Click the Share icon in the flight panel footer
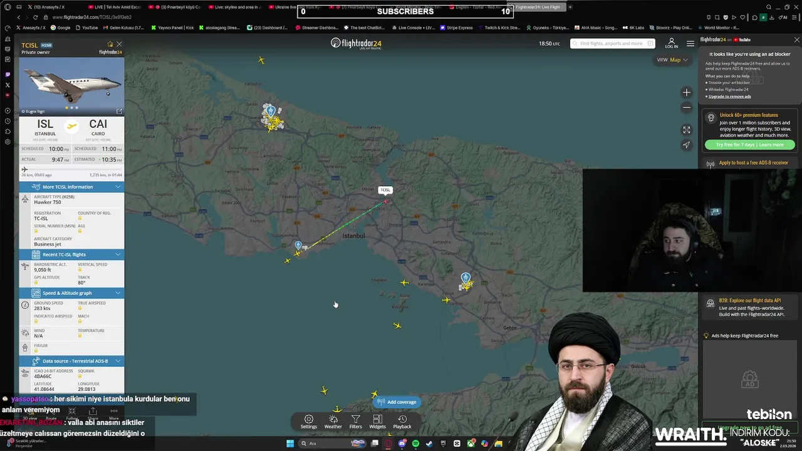This screenshot has height=451, width=802. pos(93,413)
